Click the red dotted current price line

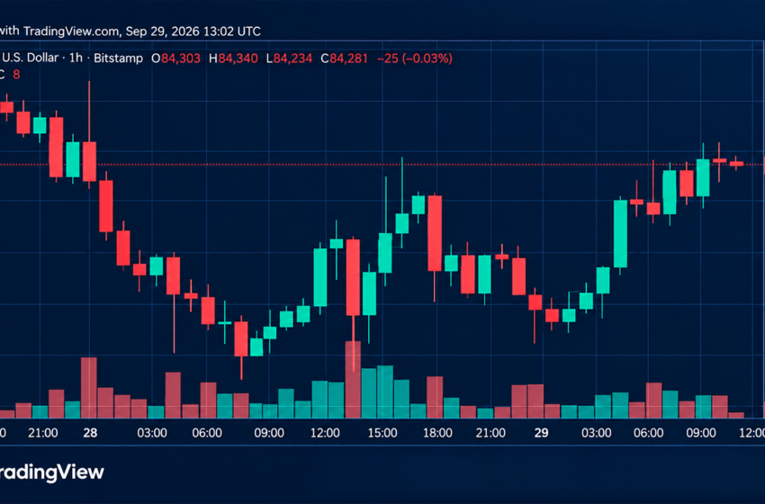(381, 165)
